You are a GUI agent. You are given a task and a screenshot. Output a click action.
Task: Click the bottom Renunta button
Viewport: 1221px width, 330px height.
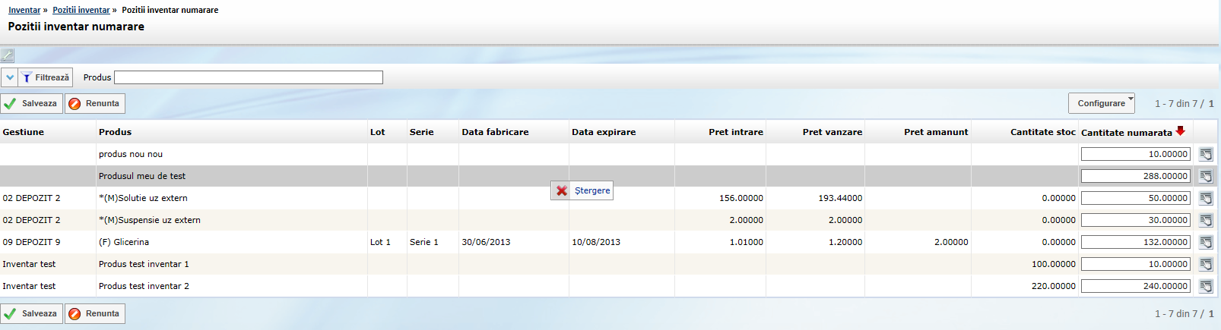(x=95, y=313)
